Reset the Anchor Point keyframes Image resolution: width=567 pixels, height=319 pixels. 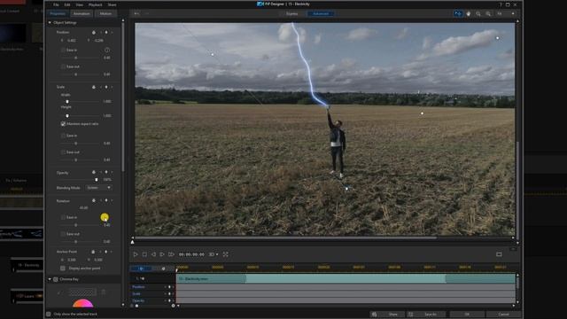point(93,252)
